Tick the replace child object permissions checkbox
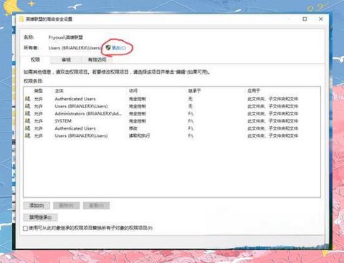This screenshot has height=263, width=344. pyautogui.click(x=25, y=228)
